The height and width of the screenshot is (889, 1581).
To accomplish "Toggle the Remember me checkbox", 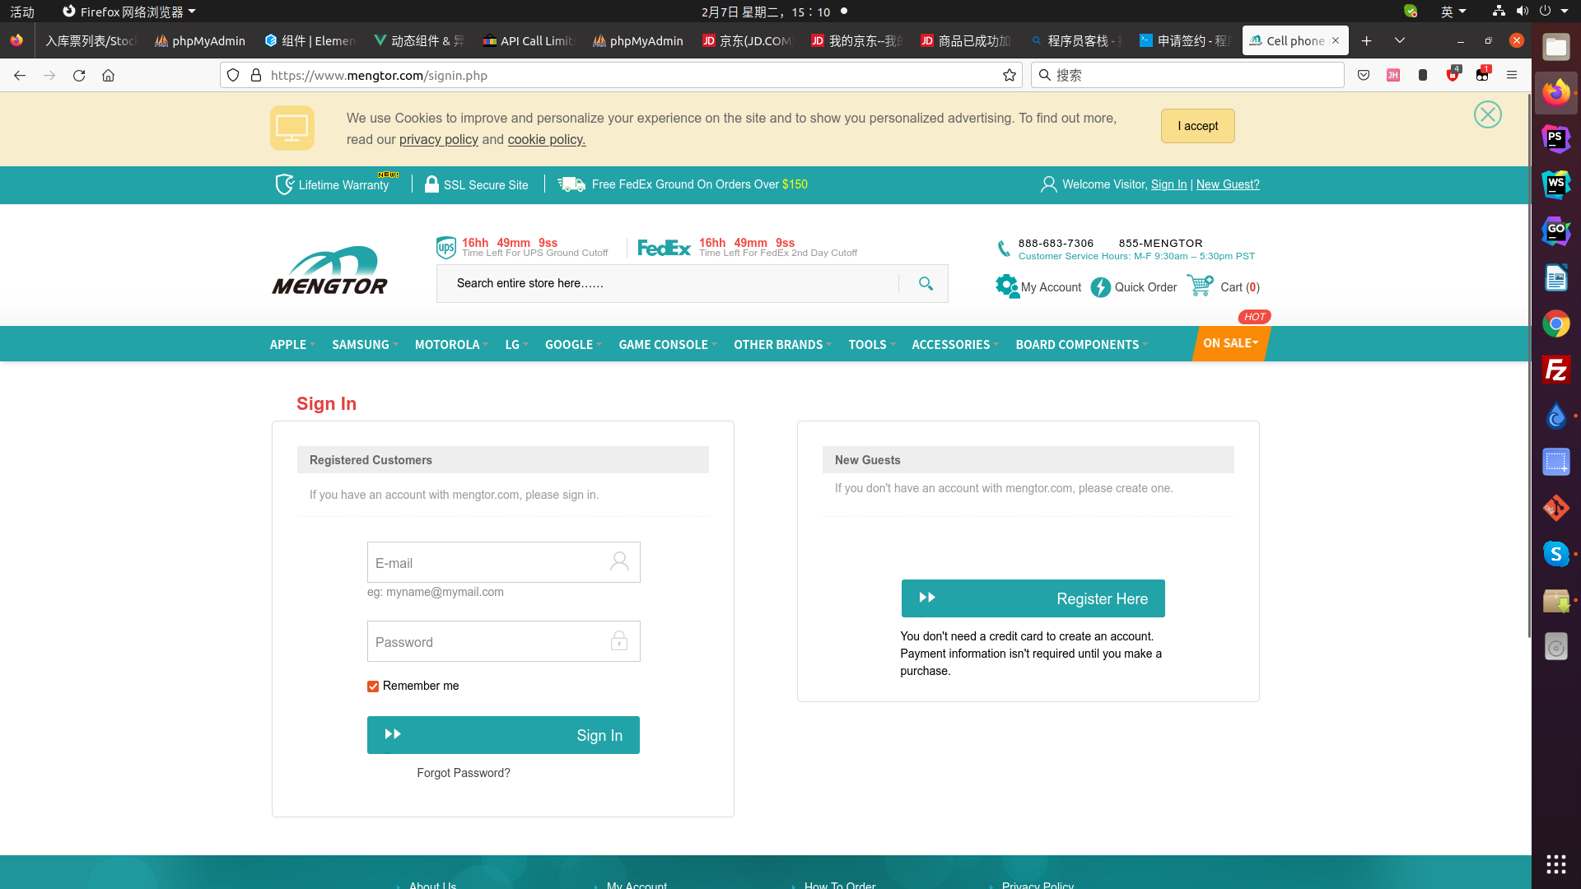I will (373, 687).
